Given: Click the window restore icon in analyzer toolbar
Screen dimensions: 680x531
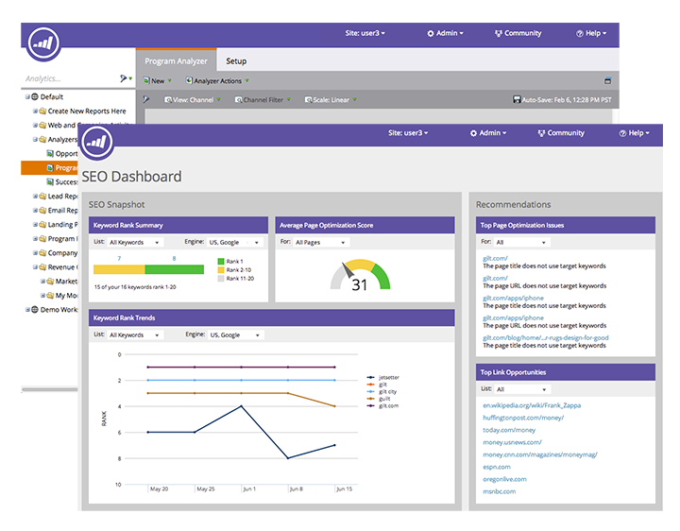Looking at the screenshot, I should click(607, 80).
